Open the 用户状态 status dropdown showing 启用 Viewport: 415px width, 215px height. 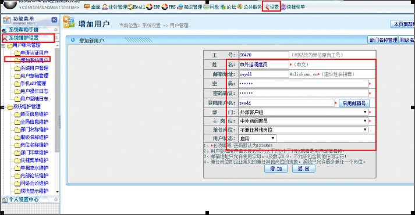[257, 138]
